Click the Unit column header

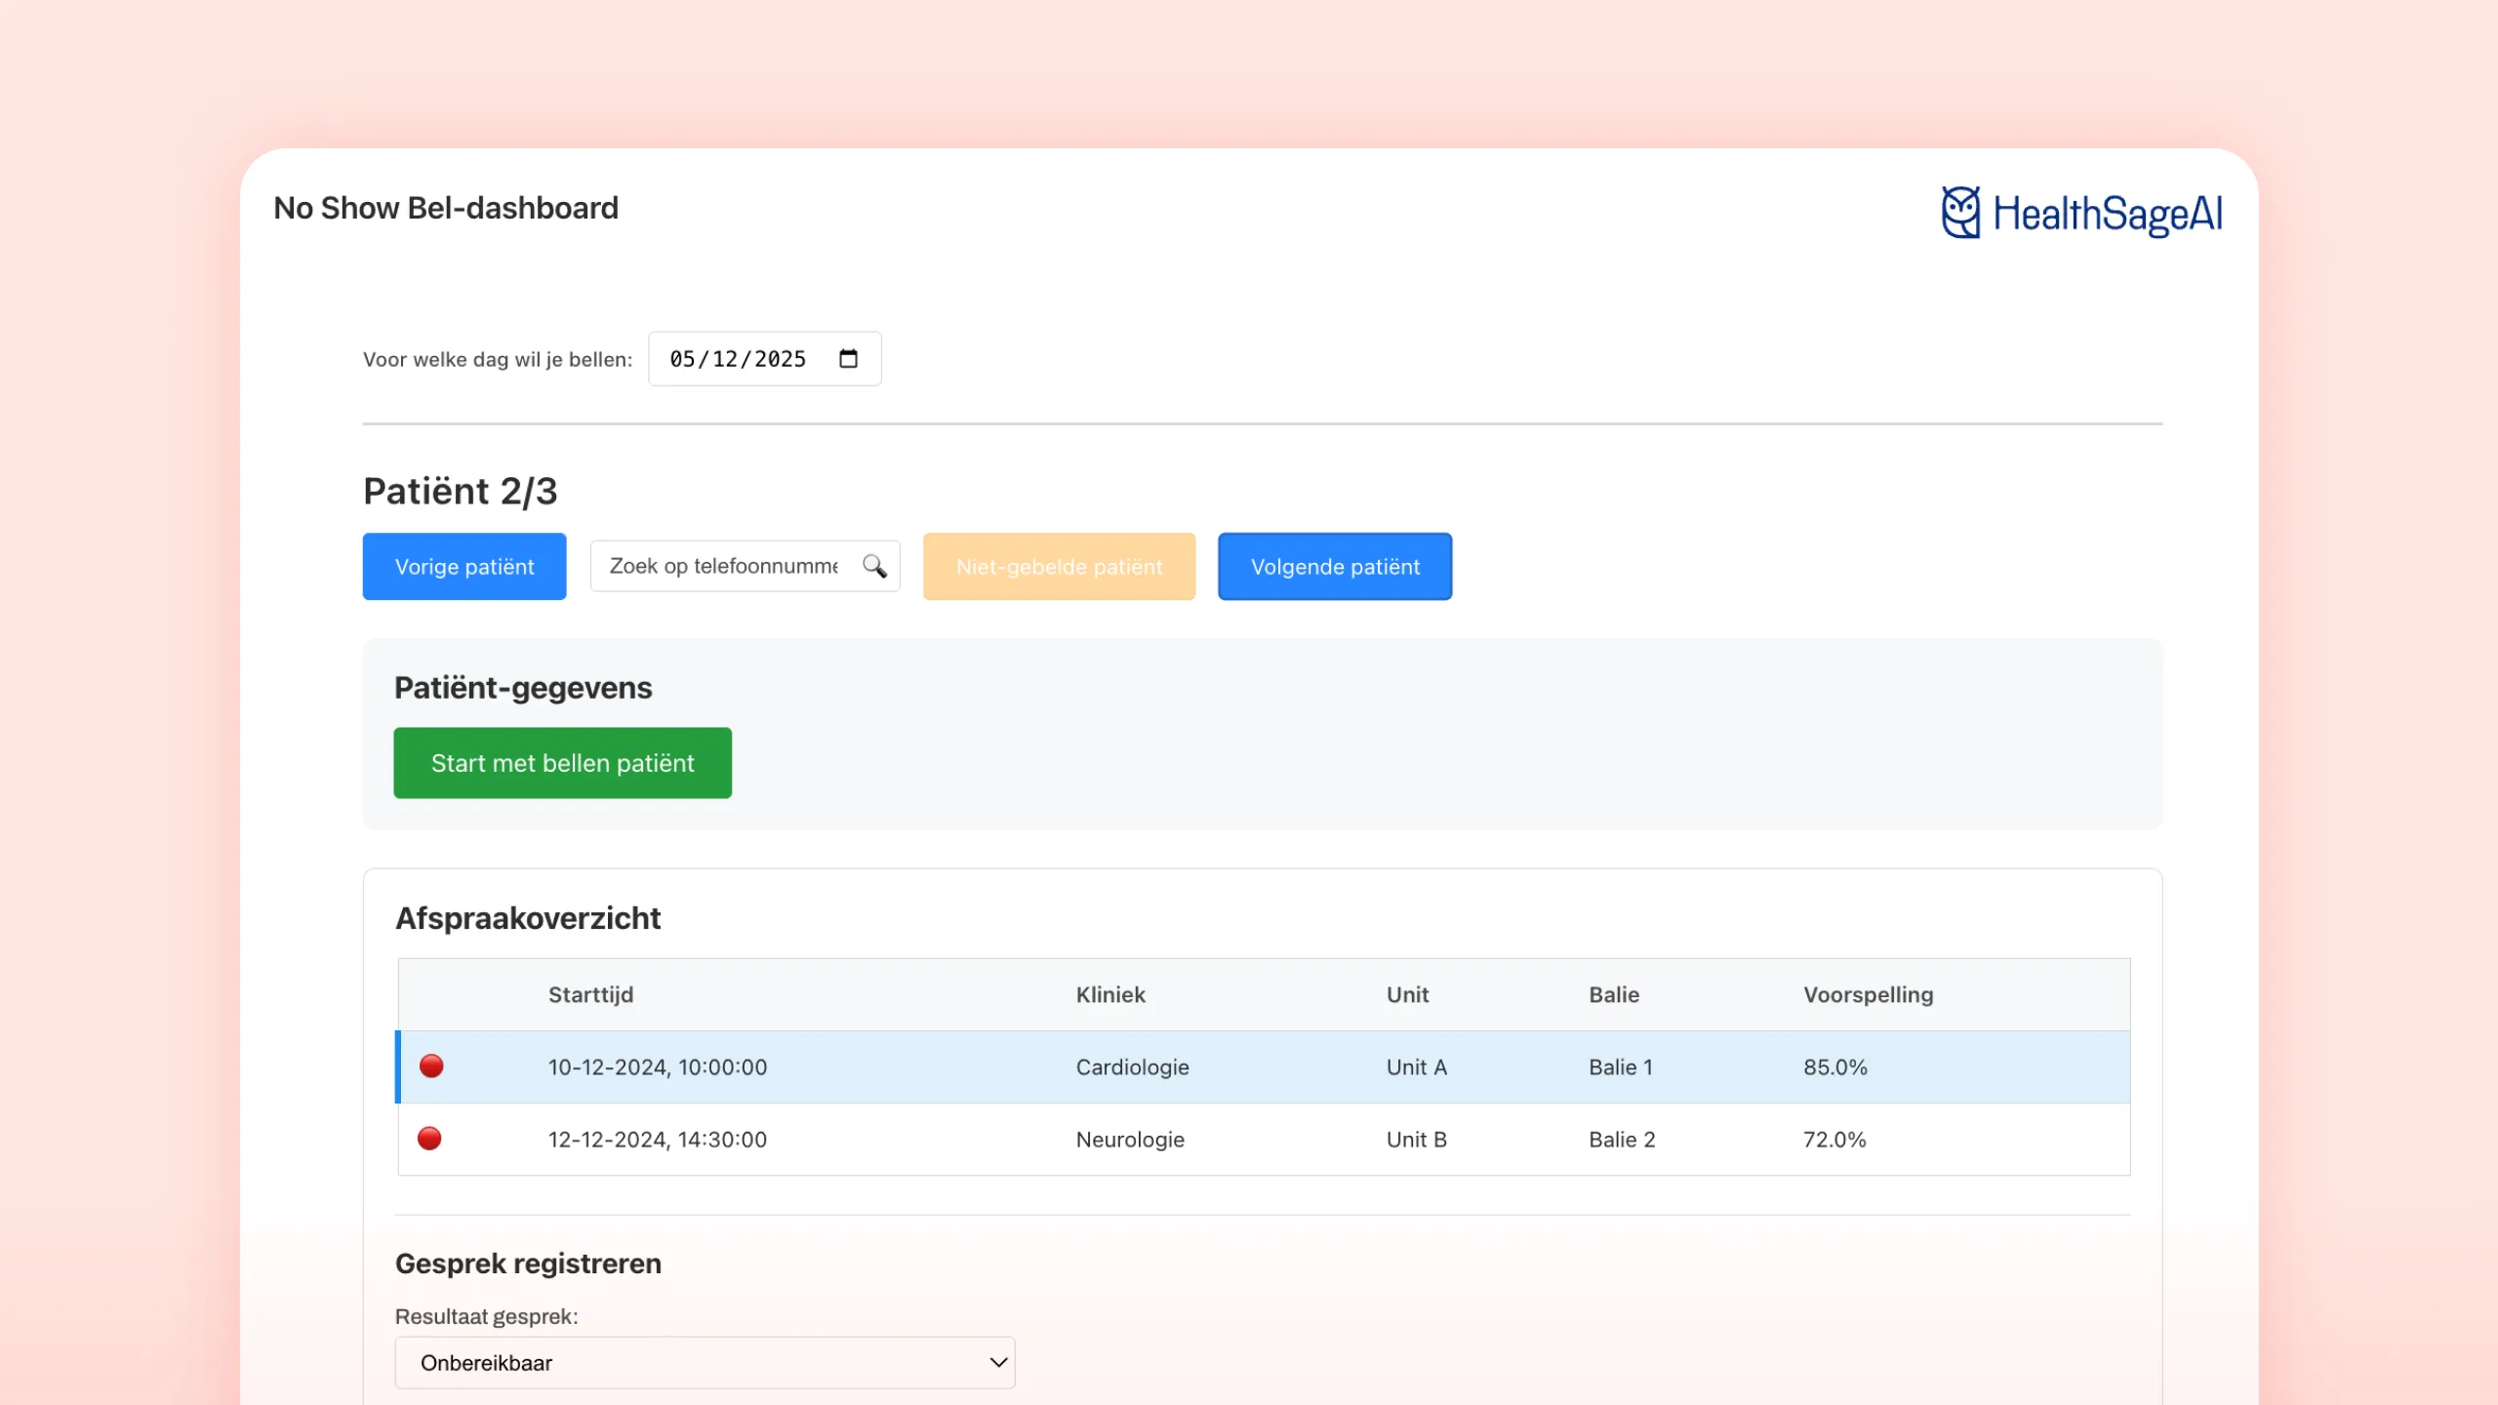point(1407,994)
